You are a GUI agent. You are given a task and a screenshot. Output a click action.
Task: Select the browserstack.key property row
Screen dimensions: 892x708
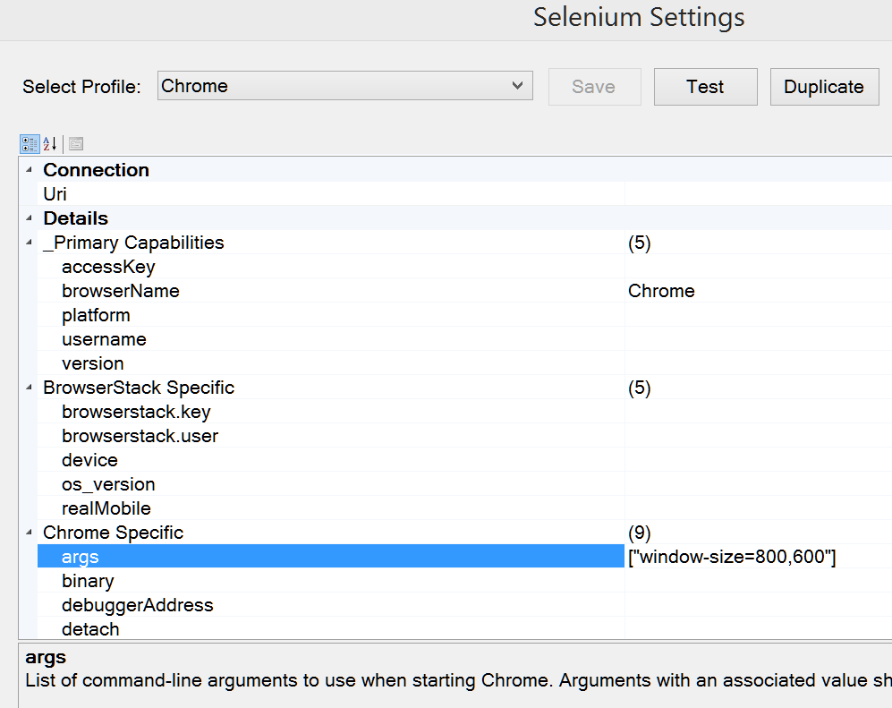click(x=136, y=412)
